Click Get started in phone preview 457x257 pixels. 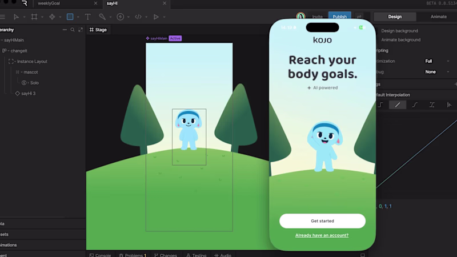(322, 221)
